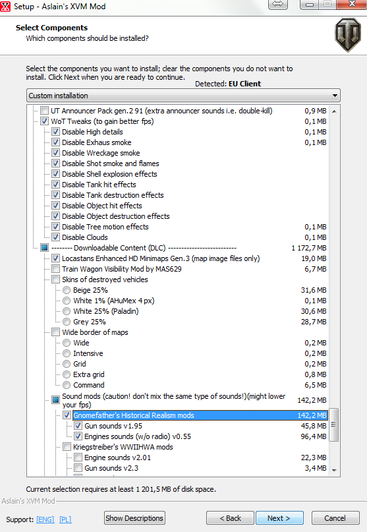Select White 25% (Paladin) option
The height and width of the screenshot is (532, 367).
click(67, 310)
